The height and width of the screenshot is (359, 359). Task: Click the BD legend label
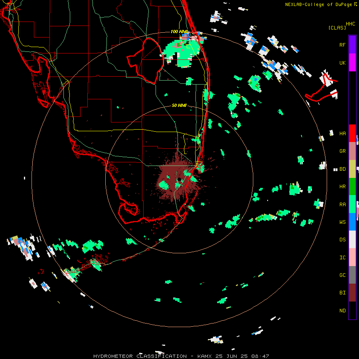coord(342,169)
